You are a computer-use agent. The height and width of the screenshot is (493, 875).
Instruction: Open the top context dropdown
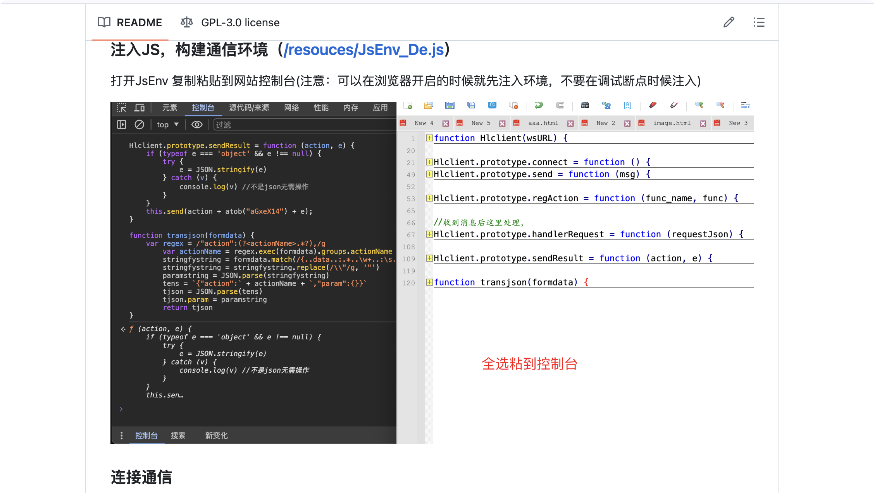[167, 125]
